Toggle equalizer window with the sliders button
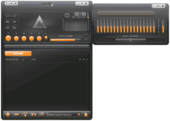 pyautogui.click(x=86, y=35)
